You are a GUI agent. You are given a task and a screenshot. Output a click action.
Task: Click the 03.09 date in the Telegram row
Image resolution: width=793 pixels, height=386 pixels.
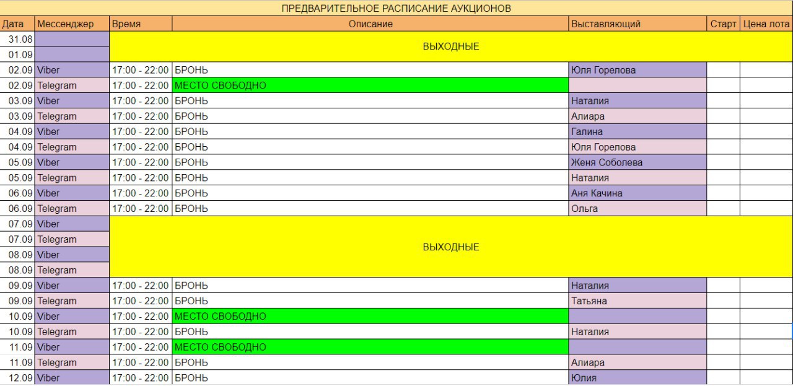click(x=17, y=116)
